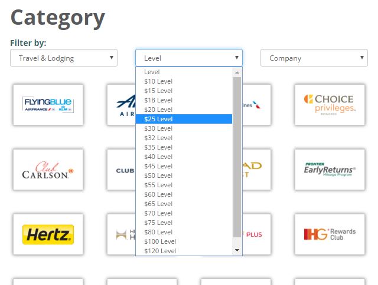Select the $32 Level option
Image resolution: width=378 pixels, height=285 pixels.
(184, 138)
